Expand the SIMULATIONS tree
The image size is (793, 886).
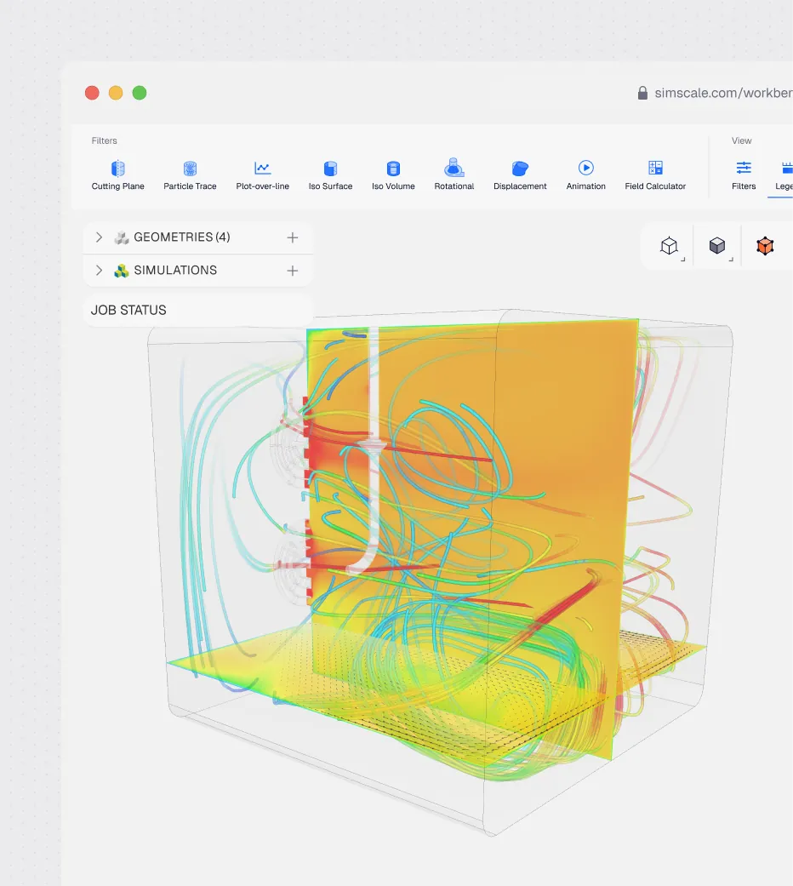99,271
